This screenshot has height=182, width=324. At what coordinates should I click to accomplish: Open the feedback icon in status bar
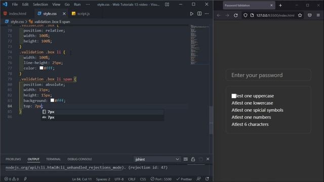tap(198, 179)
